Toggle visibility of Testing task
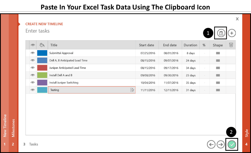Image resolution: width=251 pixels, height=153 pixels. pyautogui.click(x=33, y=90)
